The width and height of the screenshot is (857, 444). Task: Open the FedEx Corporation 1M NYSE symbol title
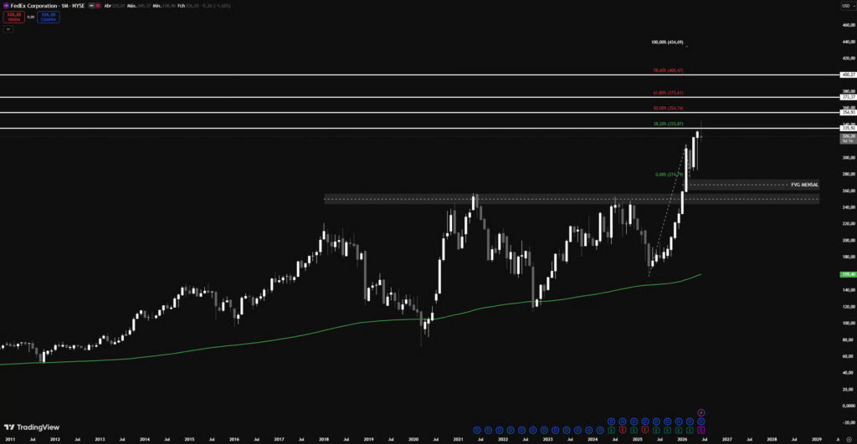pyautogui.click(x=48, y=6)
